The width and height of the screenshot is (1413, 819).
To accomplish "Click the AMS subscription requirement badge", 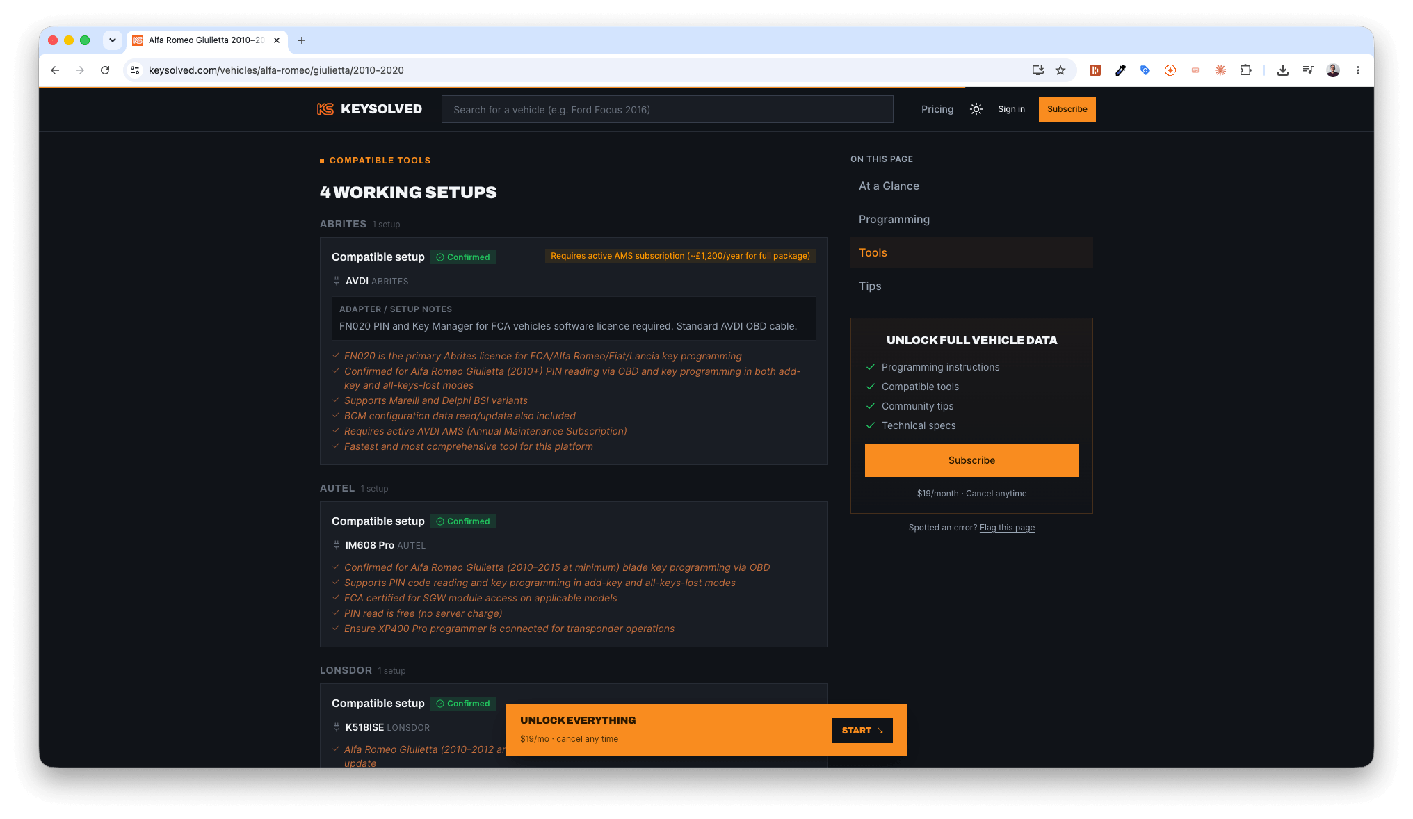I will tap(680, 256).
